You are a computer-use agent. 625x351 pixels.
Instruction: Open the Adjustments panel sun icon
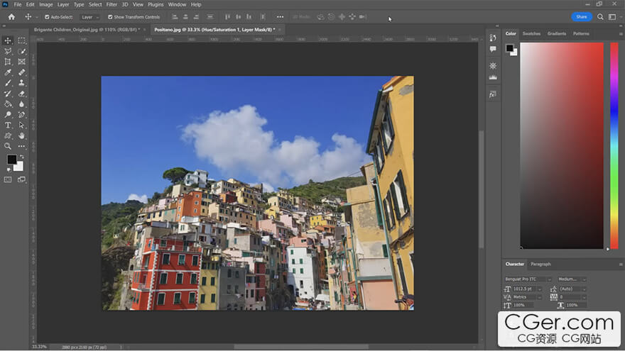click(493, 66)
